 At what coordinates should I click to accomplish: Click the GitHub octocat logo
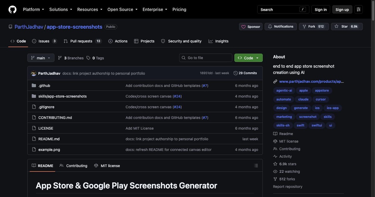point(12,9)
